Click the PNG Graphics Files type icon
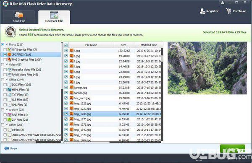The width and height of the screenshot is (252, 163). [10, 60]
